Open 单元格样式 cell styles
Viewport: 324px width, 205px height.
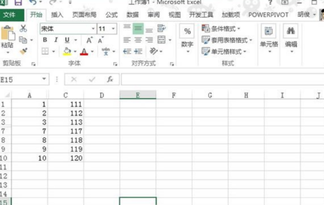point(224,51)
